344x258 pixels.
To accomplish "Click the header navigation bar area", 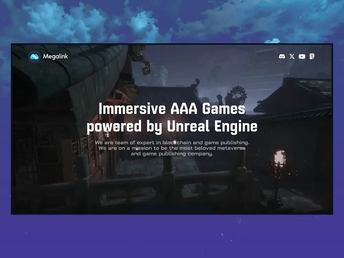I will pos(172,56).
